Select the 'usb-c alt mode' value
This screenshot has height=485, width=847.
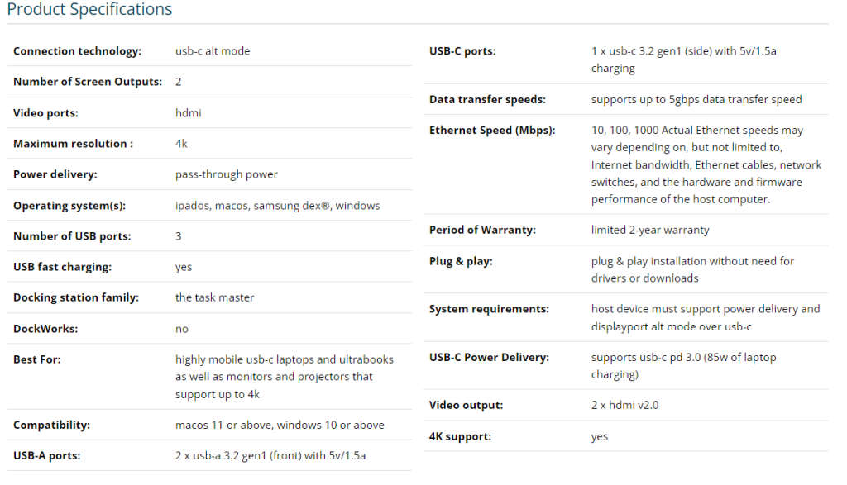213,51
